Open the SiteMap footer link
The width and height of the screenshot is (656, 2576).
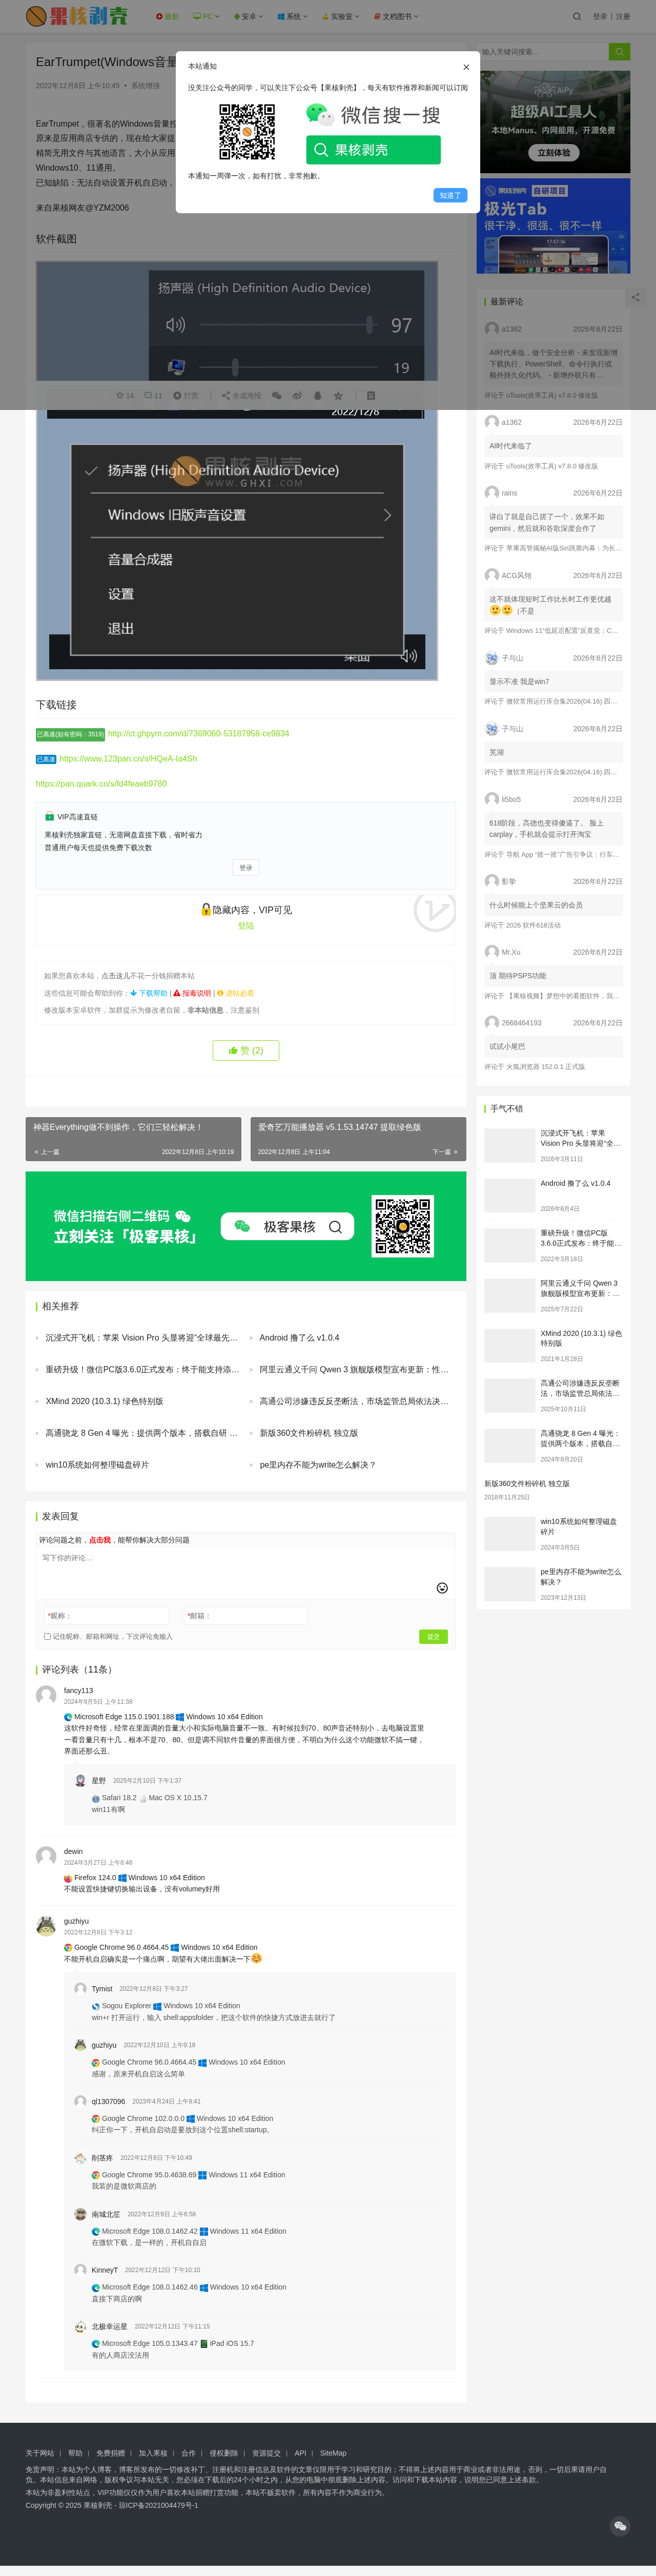tap(333, 2453)
